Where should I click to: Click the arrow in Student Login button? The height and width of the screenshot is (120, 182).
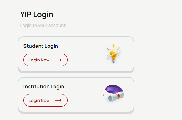pyautogui.click(x=58, y=60)
